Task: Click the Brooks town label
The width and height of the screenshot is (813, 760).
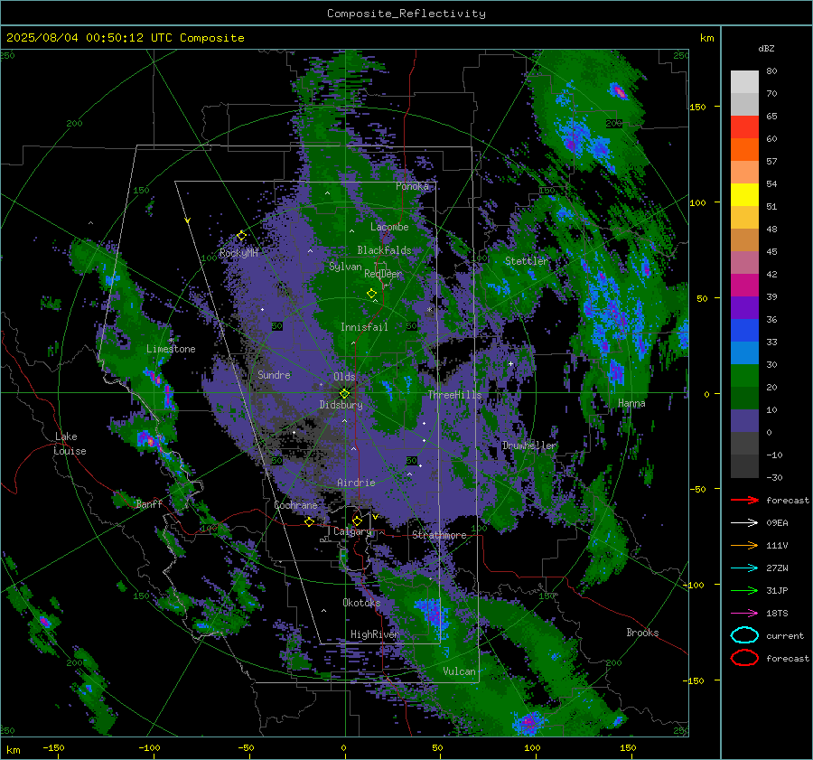Action: point(642,633)
